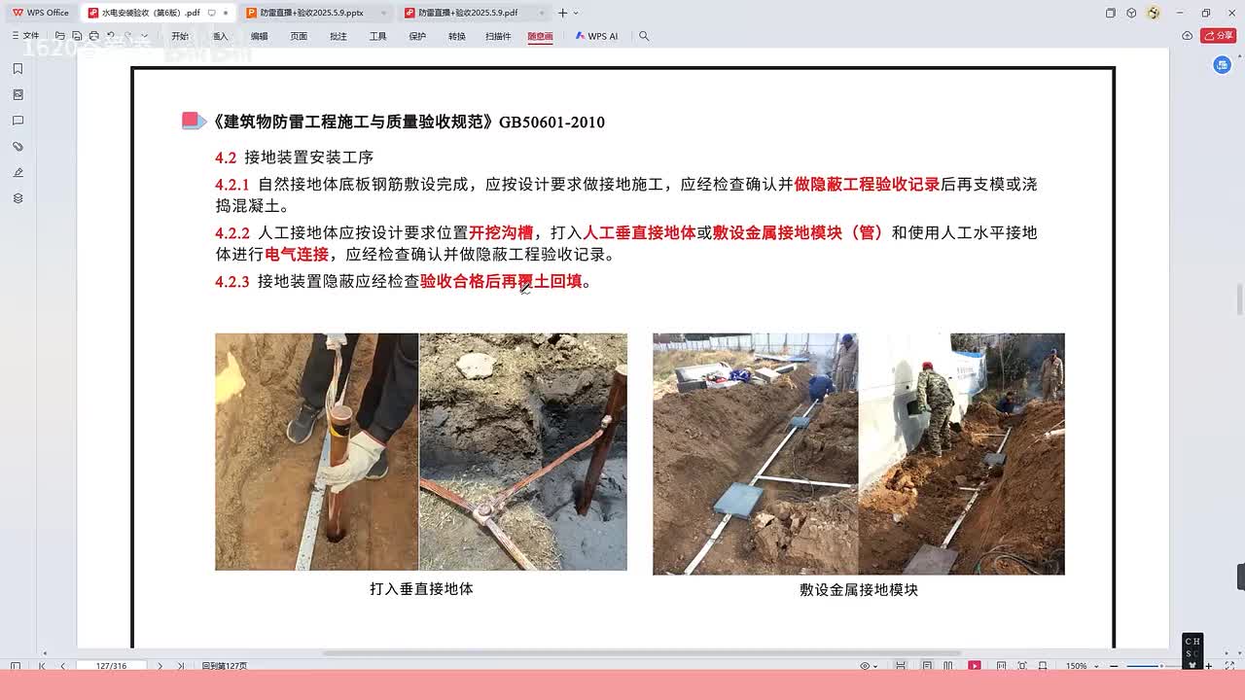Open the 转换 ribbon tab
1245x700 pixels.
(457, 36)
